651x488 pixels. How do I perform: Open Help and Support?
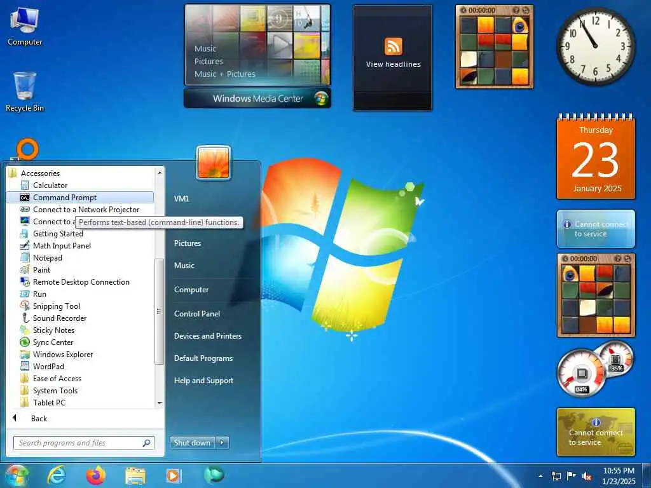203,380
